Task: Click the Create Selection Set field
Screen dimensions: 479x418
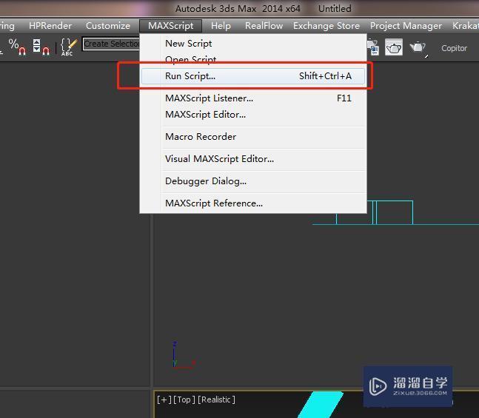Action: pos(111,44)
